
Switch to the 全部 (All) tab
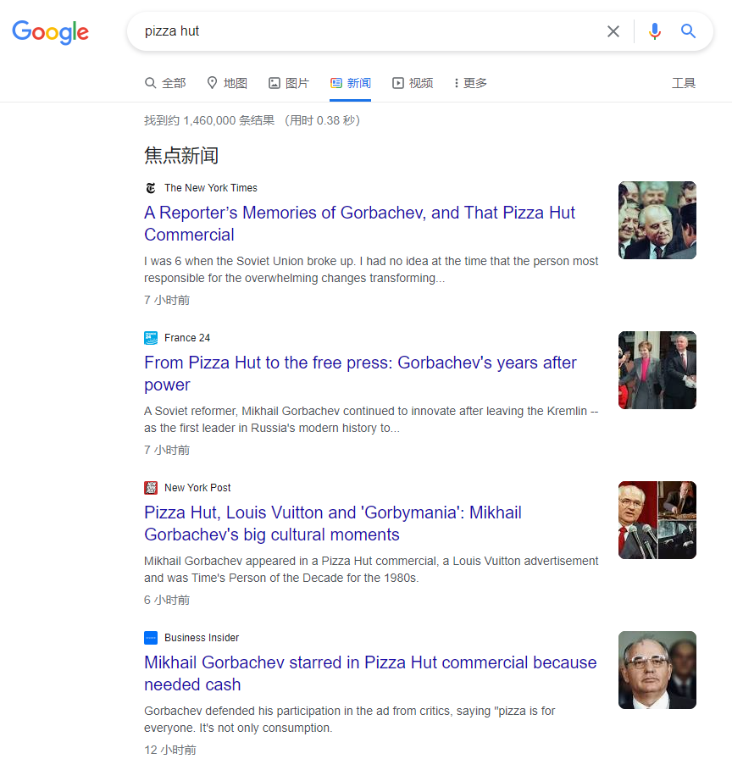(165, 83)
